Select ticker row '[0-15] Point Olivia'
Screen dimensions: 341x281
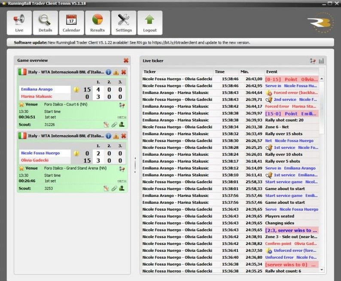(x=230, y=79)
